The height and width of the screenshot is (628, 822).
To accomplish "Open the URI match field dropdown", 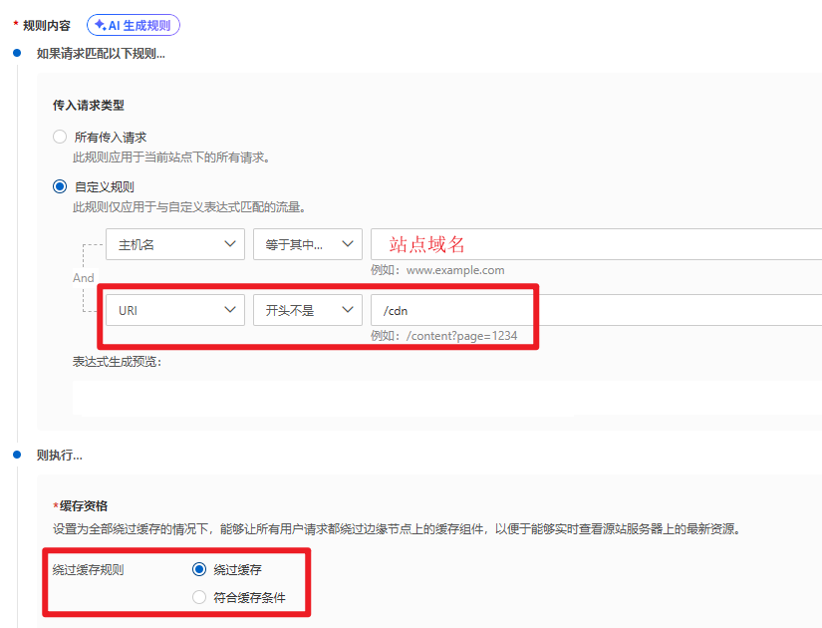I will tap(174, 310).
